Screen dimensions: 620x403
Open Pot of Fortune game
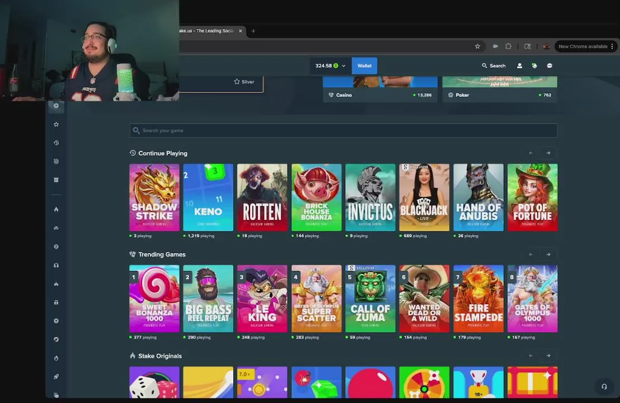click(x=533, y=198)
